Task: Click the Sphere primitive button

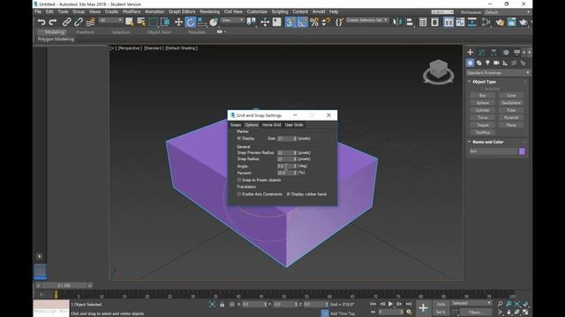Action: [x=483, y=103]
